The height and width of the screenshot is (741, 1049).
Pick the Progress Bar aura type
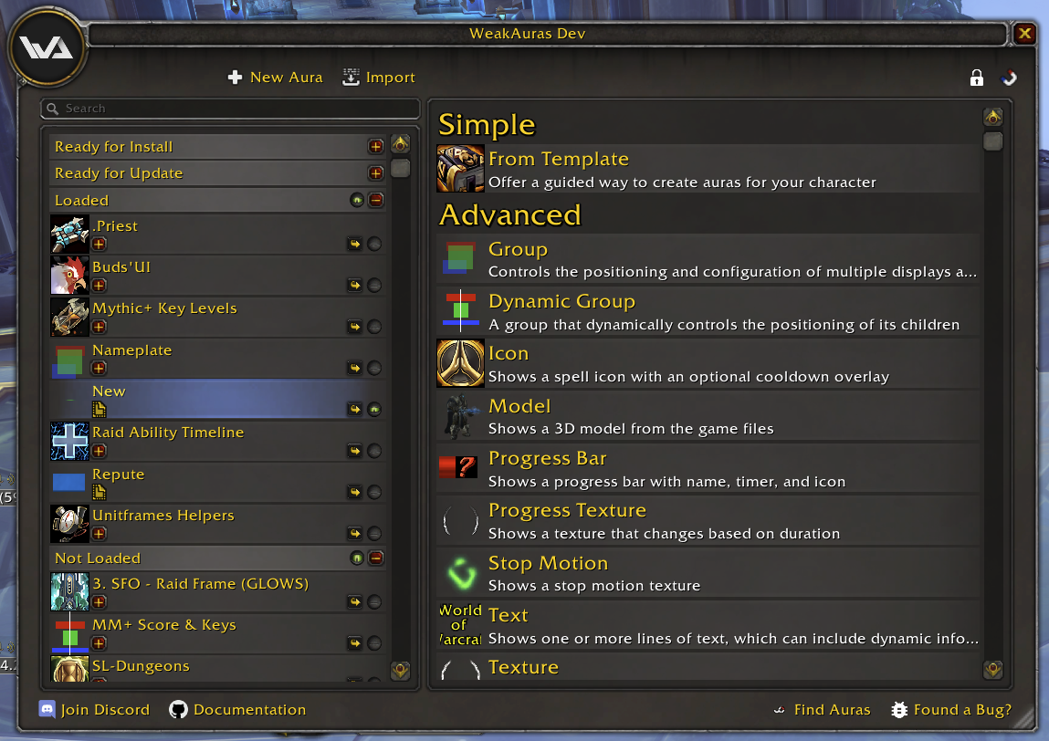pos(708,469)
